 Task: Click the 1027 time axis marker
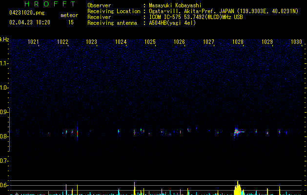[x=208, y=42]
